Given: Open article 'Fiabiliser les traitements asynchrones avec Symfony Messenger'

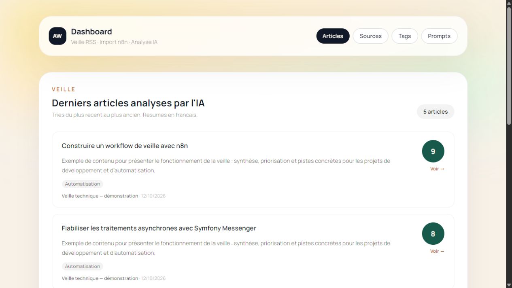Looking at the screenshot, I should pos(159,228).
